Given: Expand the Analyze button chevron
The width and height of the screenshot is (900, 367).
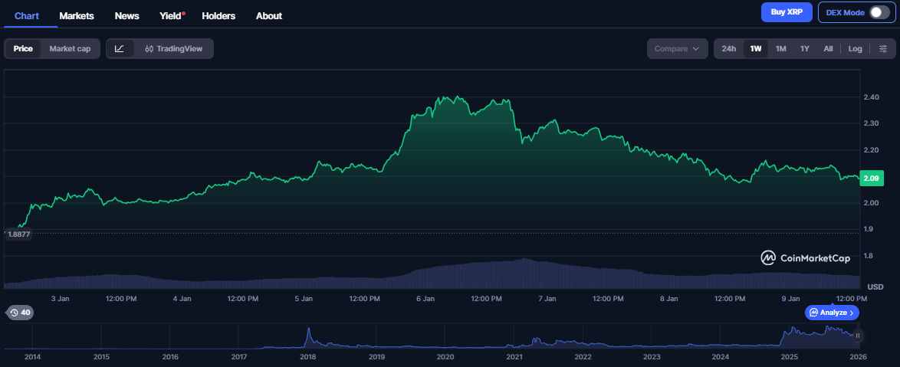Looking at the screenshot, I should coord(852,313).
